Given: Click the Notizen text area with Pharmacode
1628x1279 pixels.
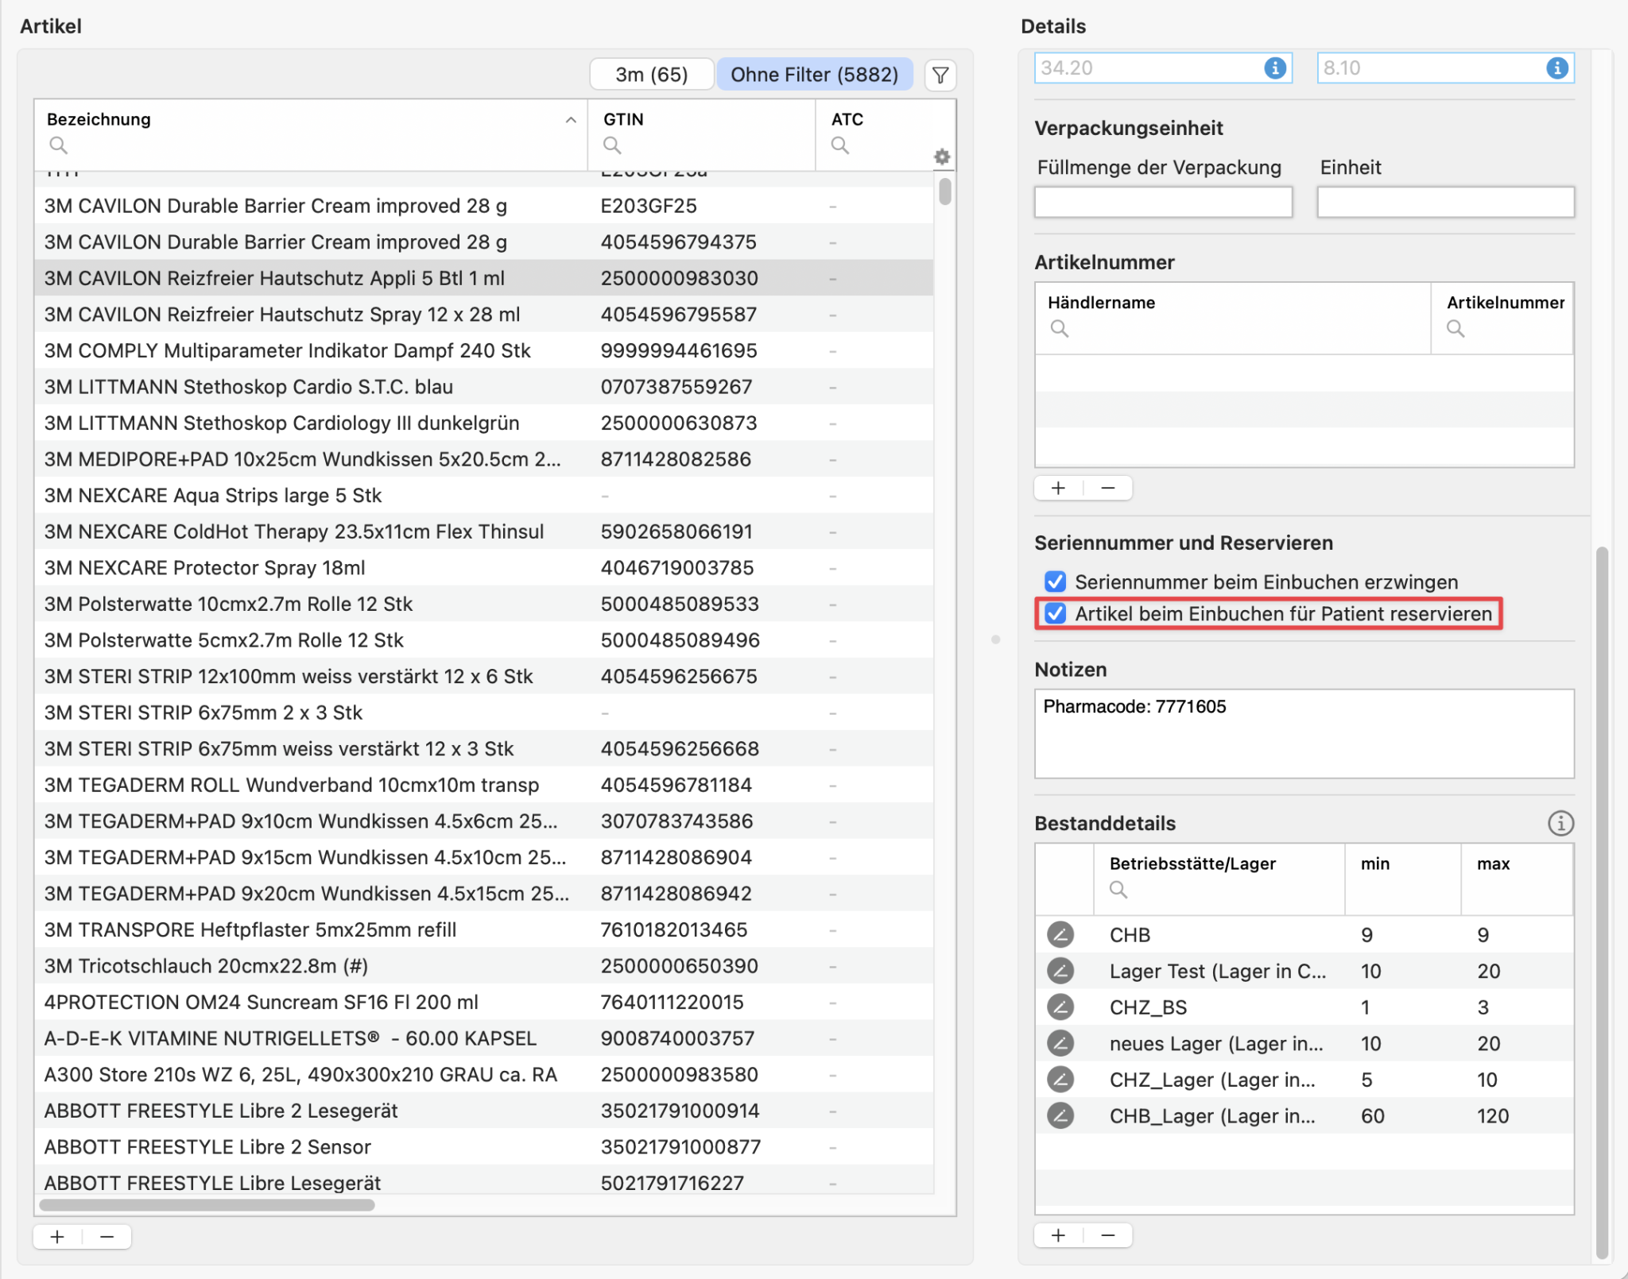Looking at the screenshot, I should pyautogui.click(x=1304, y=733).
